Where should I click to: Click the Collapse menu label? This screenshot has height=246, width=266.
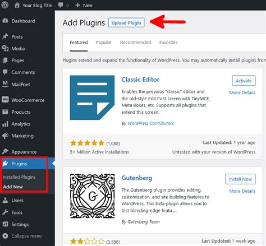click(x=26, y=236)
